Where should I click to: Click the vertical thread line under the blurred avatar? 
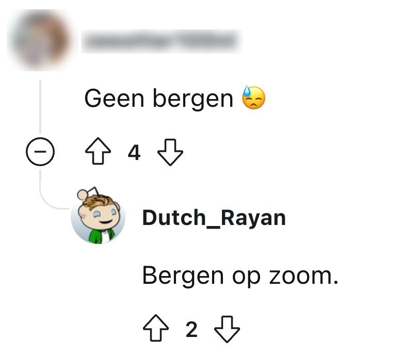40,106
